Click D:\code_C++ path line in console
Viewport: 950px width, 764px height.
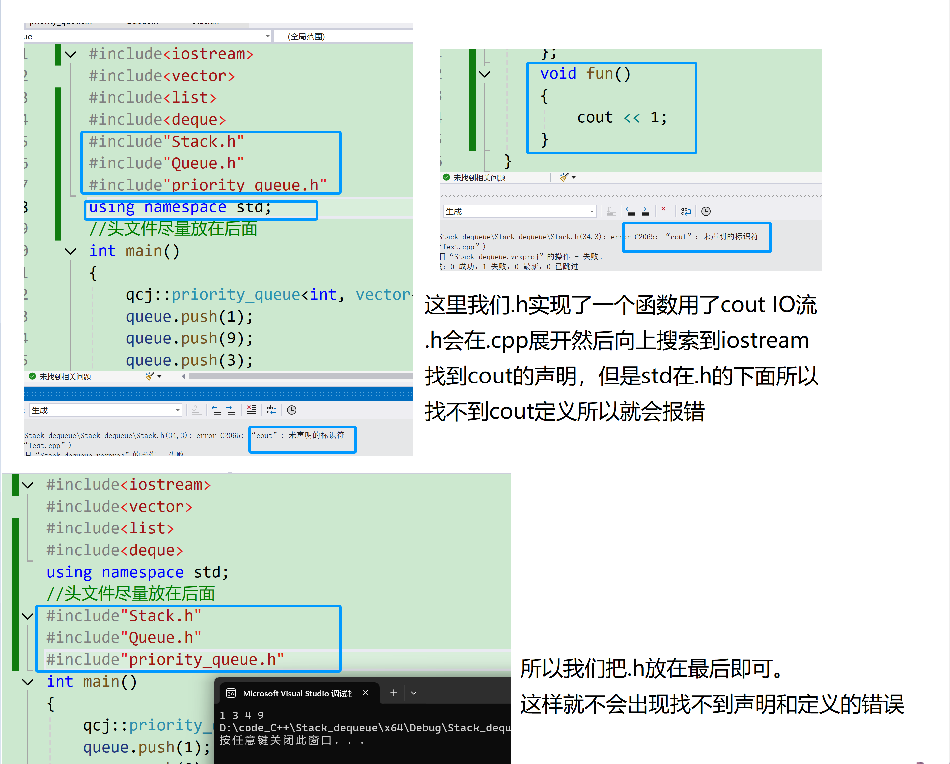[x=364, y=727]
